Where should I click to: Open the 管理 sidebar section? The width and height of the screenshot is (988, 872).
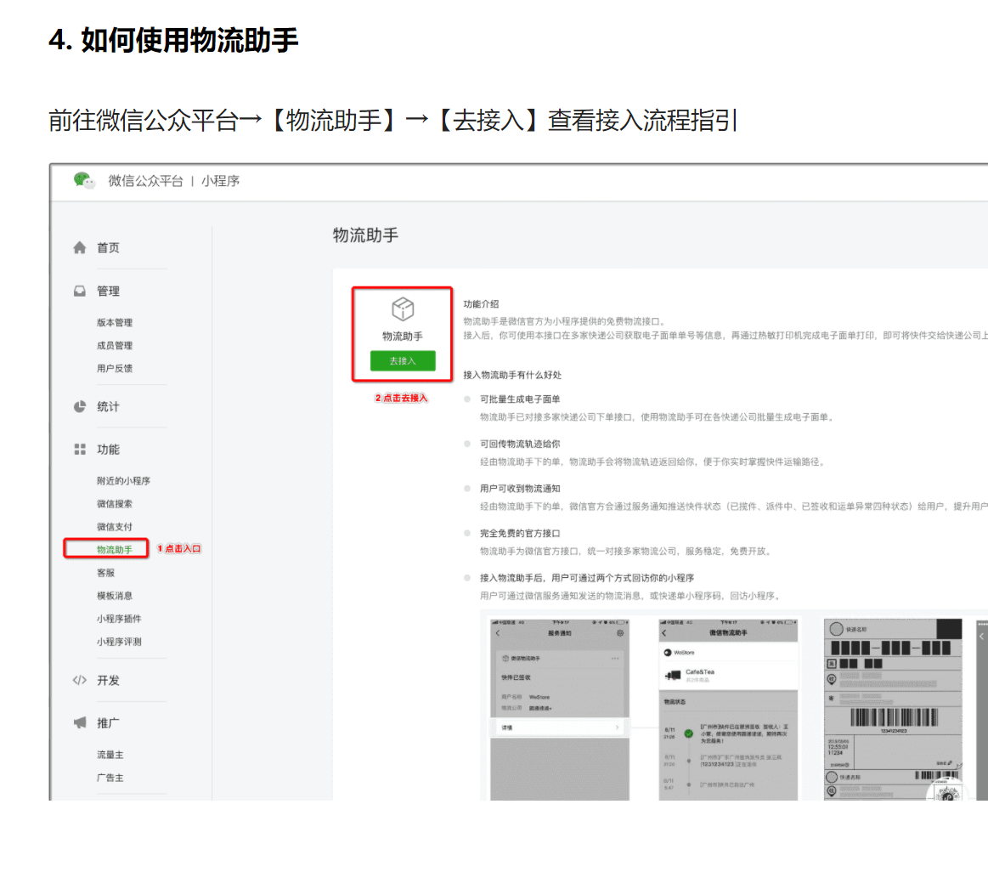tap(108, 292)
